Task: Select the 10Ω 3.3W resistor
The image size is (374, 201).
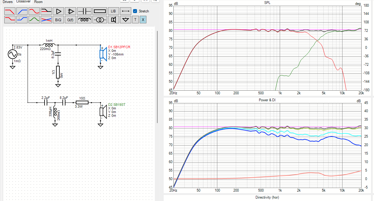Action: tap(82, 102)
